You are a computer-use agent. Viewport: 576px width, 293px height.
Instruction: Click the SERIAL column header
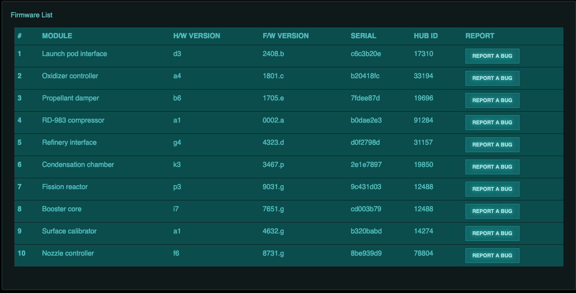363,36
